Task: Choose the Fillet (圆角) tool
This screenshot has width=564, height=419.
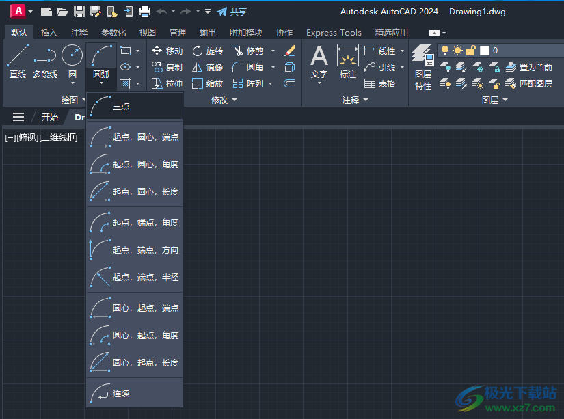Action: point(248,67)
